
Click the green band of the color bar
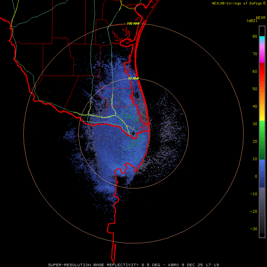(x=262, y=140)
